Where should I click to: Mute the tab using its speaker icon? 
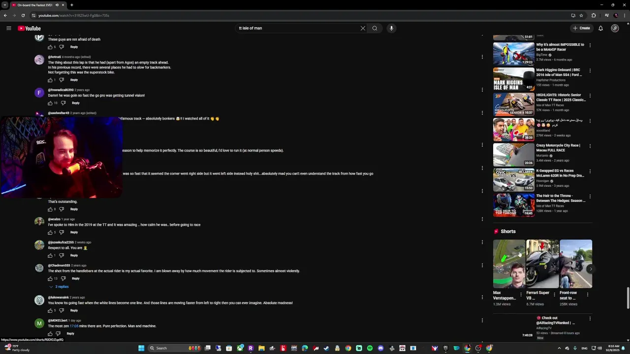click(57, 5)
